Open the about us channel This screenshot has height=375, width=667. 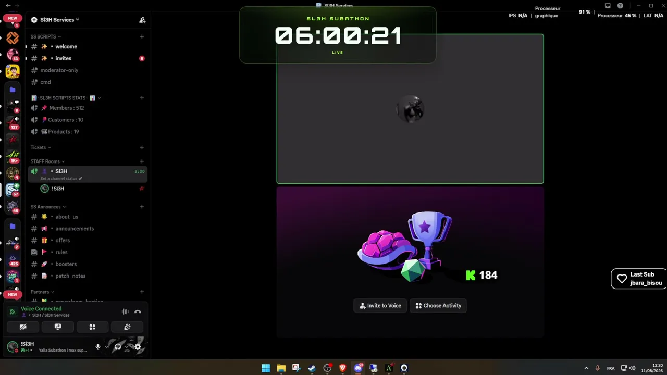[88, 217]
